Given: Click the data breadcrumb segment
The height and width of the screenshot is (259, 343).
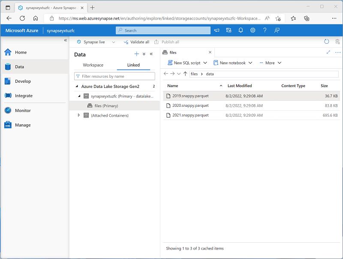Looking at the screenshot, I should 210,74.
